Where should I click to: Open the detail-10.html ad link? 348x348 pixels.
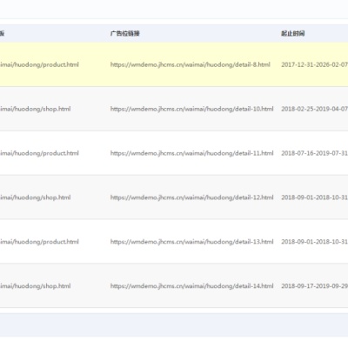(x=191, y=109)
